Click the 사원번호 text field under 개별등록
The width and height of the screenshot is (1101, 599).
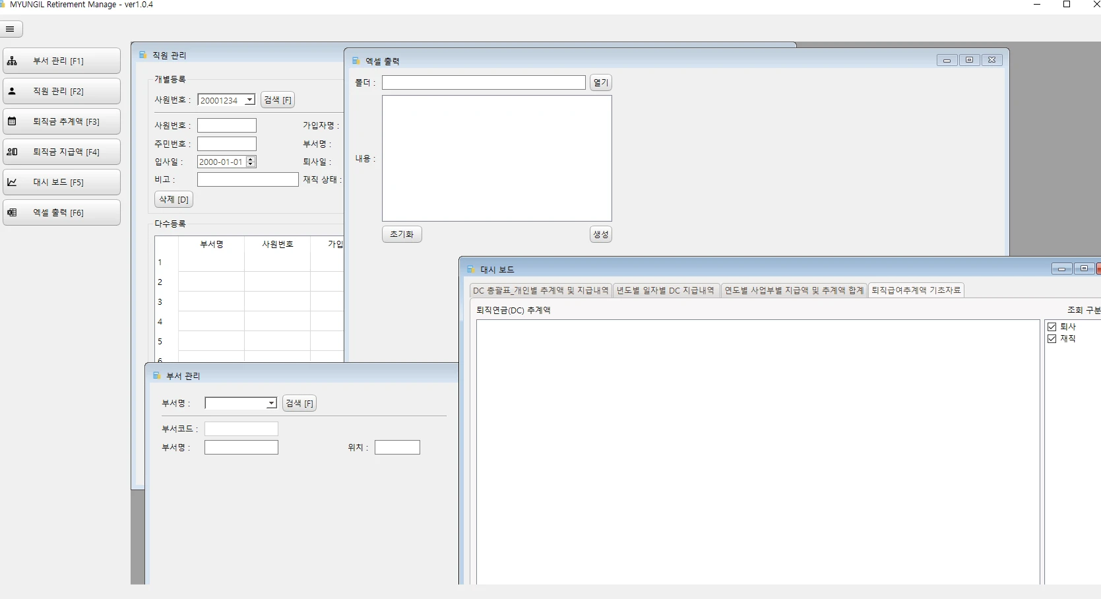click(227, 125)
